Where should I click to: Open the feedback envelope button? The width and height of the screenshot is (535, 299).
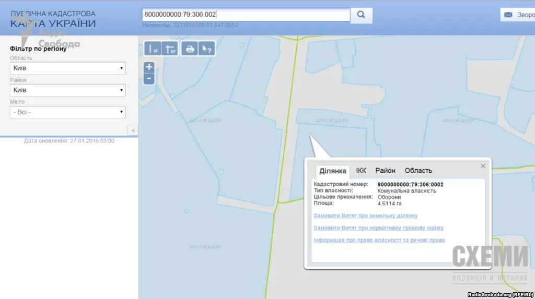(517, 15)
